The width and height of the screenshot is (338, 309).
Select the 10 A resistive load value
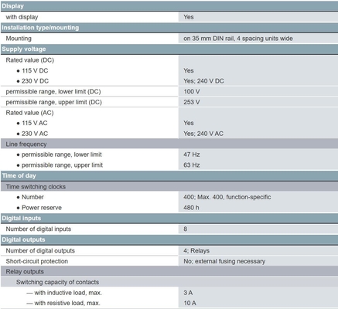[x=189, y=303]
